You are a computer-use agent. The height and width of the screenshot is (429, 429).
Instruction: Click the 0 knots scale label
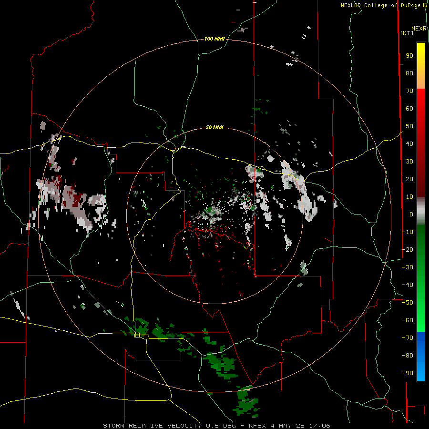click(411, 214)
